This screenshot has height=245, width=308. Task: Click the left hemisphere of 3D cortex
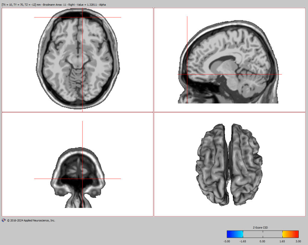[212, 165]
